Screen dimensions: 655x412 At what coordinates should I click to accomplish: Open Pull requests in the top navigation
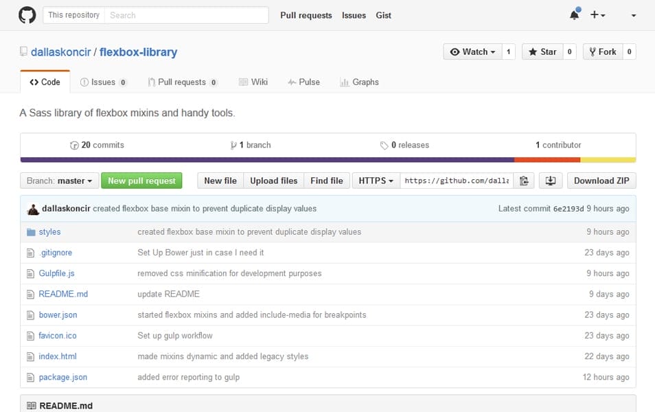point(306,16)
